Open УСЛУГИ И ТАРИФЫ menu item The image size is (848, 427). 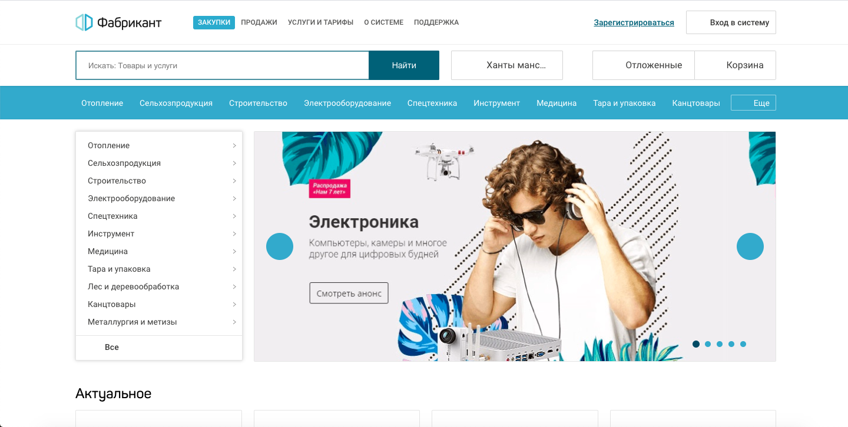320,22
